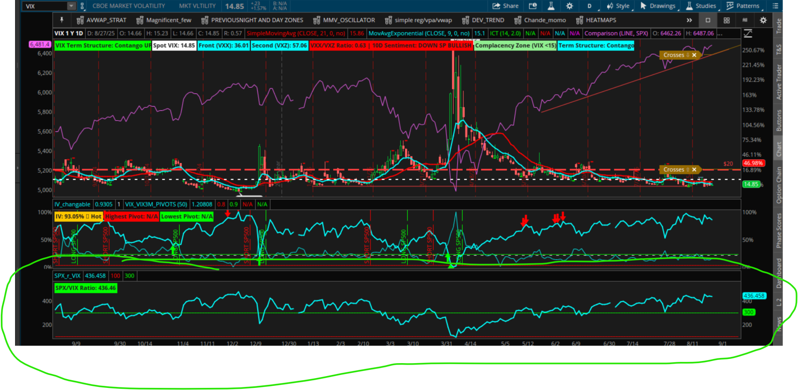Viewport: 798px width, 390px height.
Task: Close the lower Crosses alert near $20
Action: coord(694,170)
